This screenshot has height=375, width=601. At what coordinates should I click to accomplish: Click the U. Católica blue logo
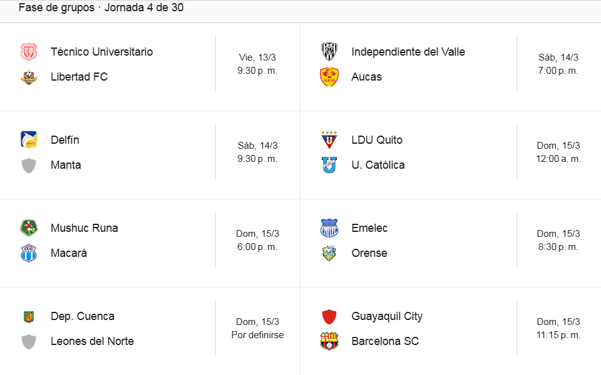[329, 165]
